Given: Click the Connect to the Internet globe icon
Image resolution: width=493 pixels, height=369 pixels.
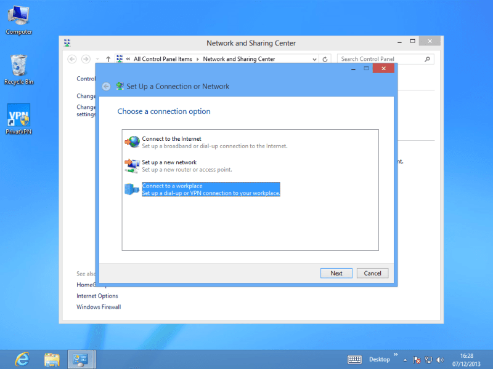Looking at the screenshot, I should tap(132, 142).
